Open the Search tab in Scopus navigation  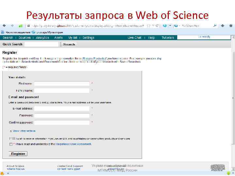(8, 38)
